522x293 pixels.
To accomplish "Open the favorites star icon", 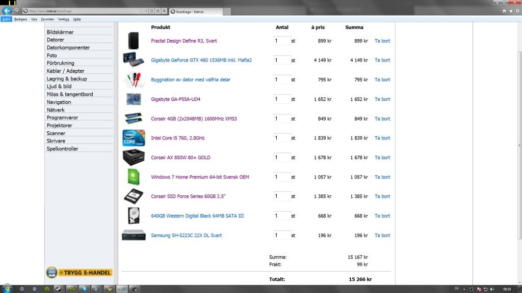I will 510,11.
